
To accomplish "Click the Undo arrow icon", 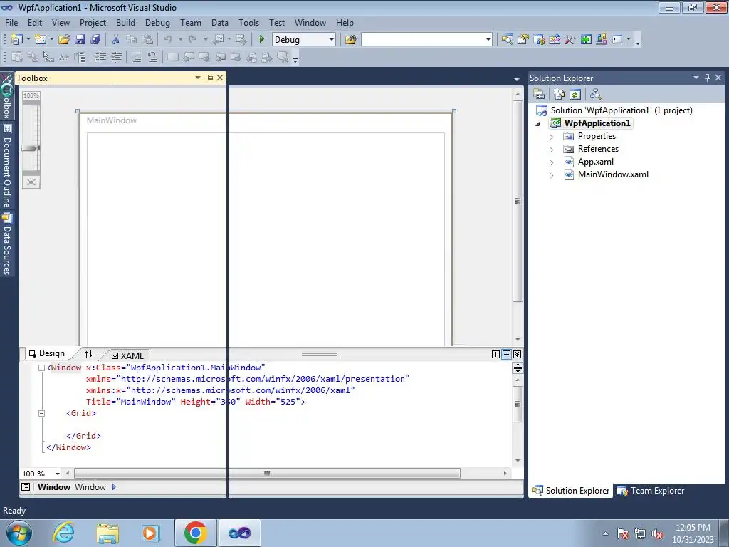I will pos(168,40).
